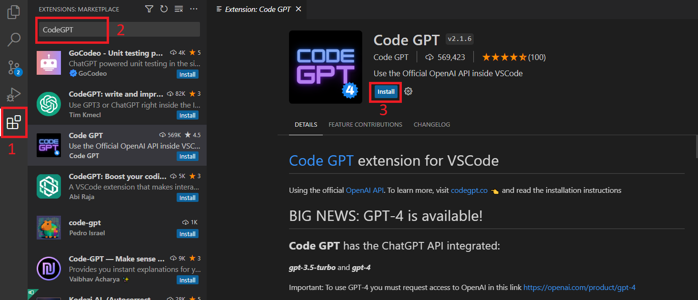Viewport: 698px width, 300px height.
Task: Click the 'Vaibhav Acharya' publisher name
Action: [95, 279]
